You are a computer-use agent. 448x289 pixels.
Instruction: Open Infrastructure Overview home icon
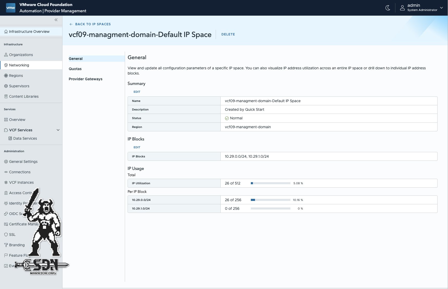click(6, 32)
